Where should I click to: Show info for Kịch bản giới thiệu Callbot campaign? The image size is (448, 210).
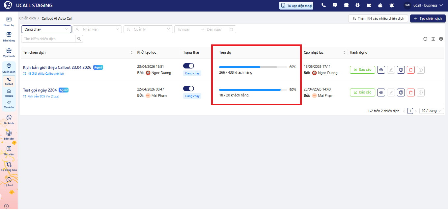420,70
